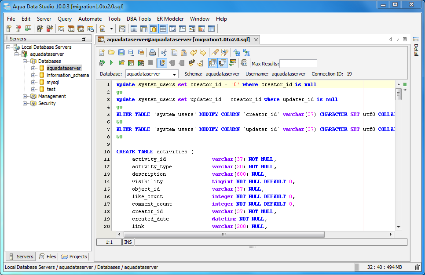Empty memory using the trash can icon
This screenshot has height=275, width=425.
[x=417, y=267]
